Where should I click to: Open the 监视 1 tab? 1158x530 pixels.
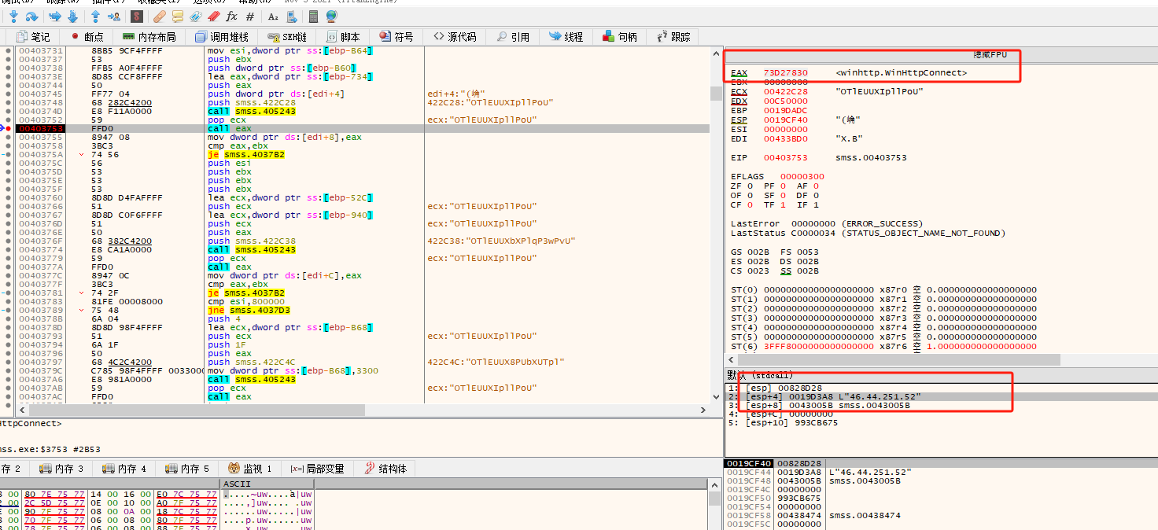[250, 469]
